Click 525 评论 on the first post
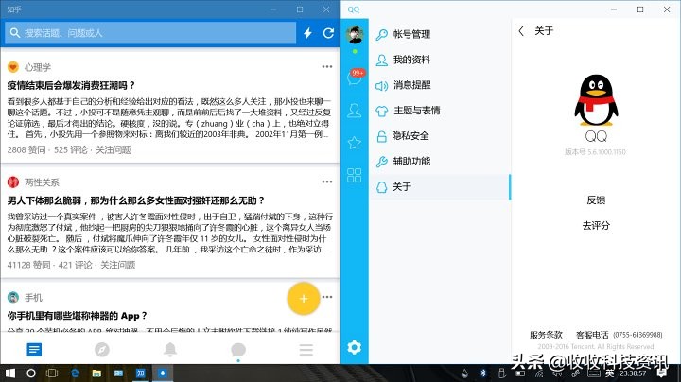 (x=71, y=149)
